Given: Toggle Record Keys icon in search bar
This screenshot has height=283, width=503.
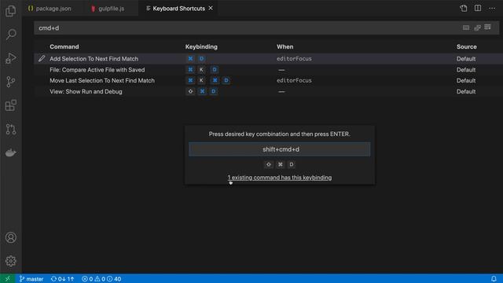Looking at the screenshot, I should click(466, 28).
